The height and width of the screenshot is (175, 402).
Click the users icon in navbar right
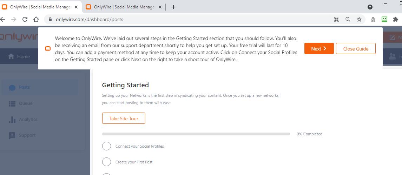pos(392,56)
